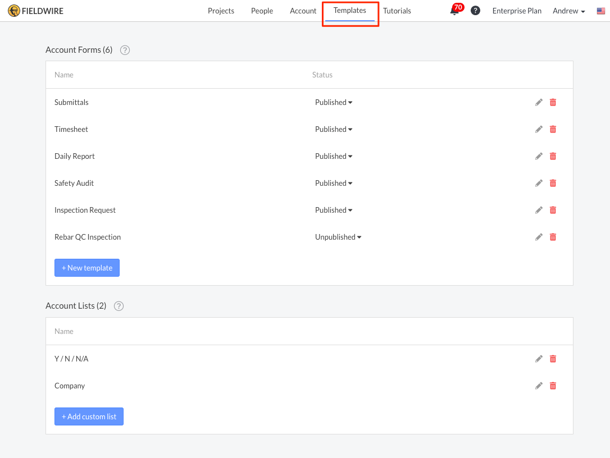The height and width of the screenshot is (458, 610).
Task: Click help icon beside Account Lists
Action: (119, 306)
